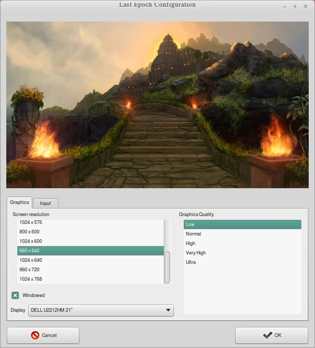Select Very High graphics quality
The height and width of the screenshot is (348, 315).
(243, 253)
